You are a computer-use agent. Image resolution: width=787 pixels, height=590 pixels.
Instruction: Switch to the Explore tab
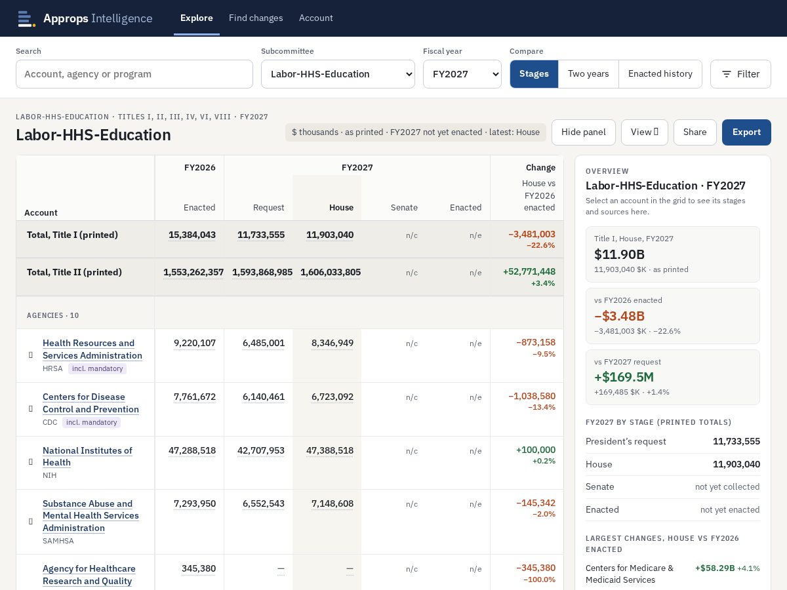197,18
